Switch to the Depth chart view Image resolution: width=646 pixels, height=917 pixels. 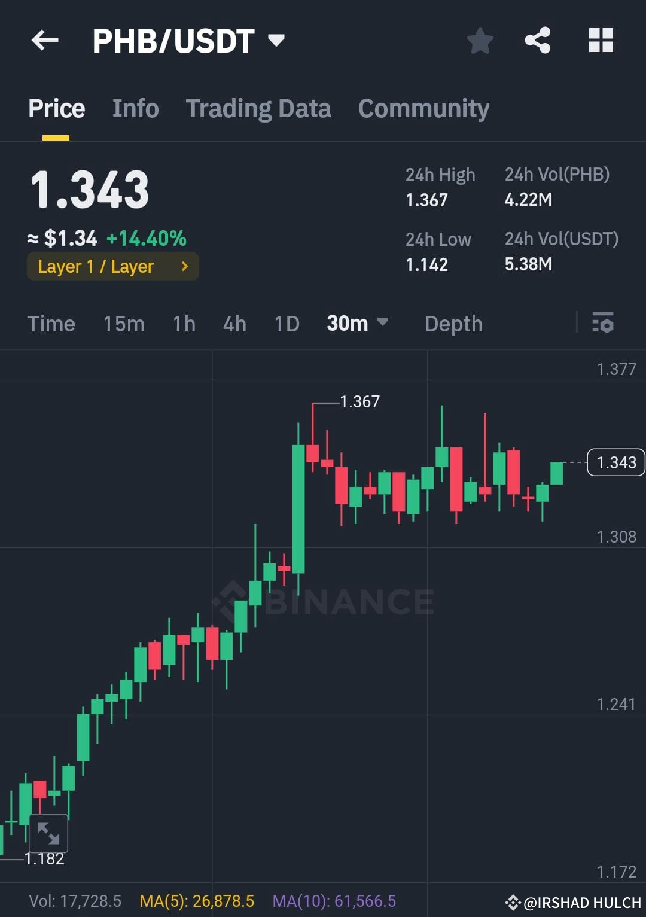pyautogui.click(x=453, y=324)
